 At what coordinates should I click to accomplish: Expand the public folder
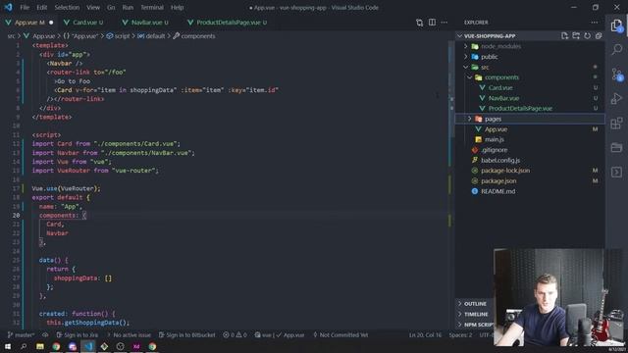[x=466, y=57]
